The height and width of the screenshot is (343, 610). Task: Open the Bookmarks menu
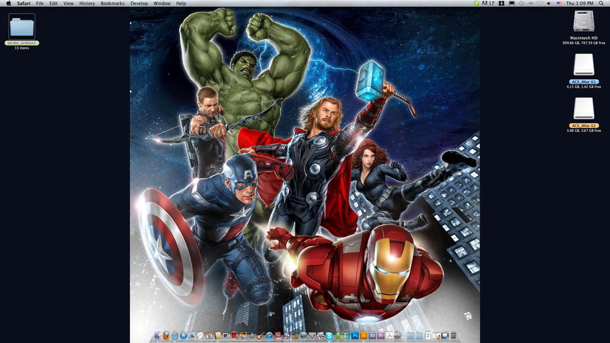(113, 3)
